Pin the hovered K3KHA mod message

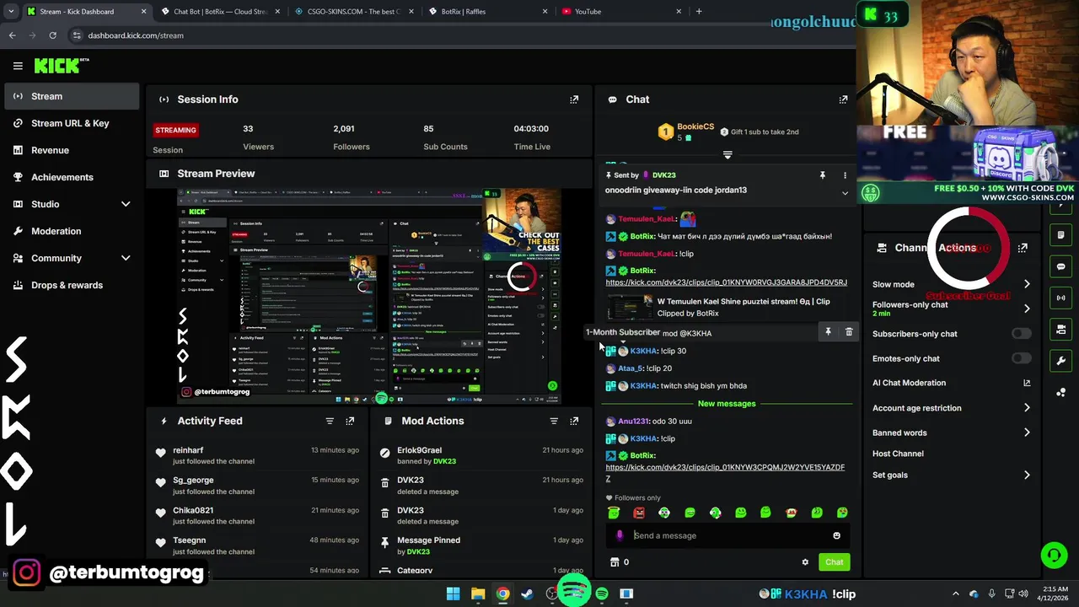point(828,332)
